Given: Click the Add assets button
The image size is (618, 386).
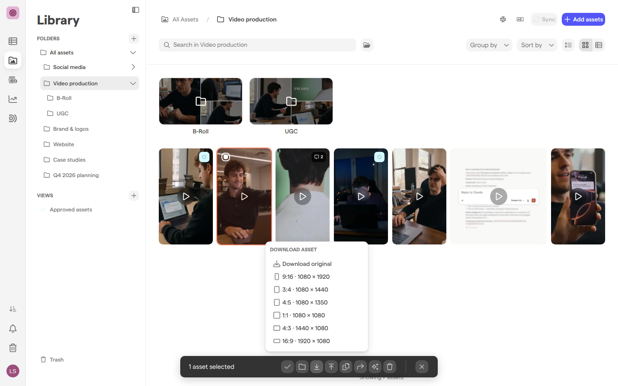Looking at the screenshot, I should (x=583, y=19).
